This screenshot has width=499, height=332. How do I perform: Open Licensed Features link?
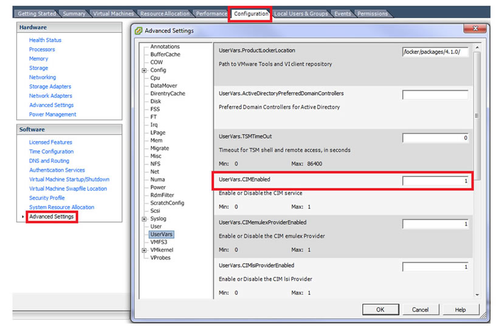pyautogui.click(x=50, y=142)
